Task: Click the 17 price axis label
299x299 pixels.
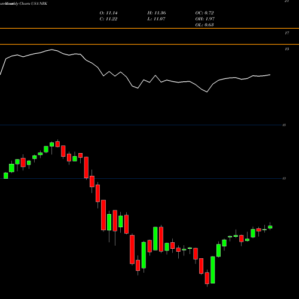Action: click(286, 33)
